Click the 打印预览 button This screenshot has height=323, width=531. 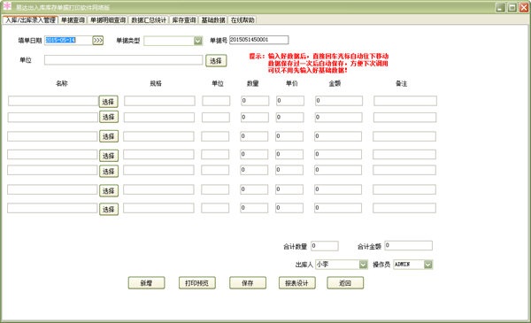tap(196, 283)
